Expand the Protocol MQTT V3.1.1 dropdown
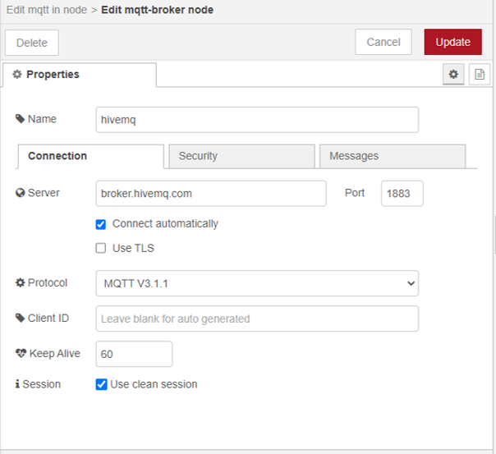This screenshot has height=454, width=496. tap(257, 283)
